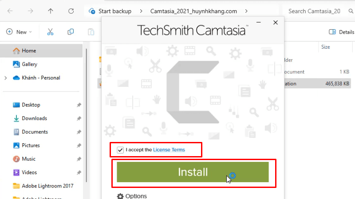Click the Refresh icon in navigation bar
This screenshot has width=355, height=199.
pos(71,11)
